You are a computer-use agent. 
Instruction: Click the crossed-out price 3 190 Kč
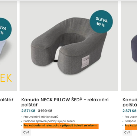pyautogui.click(x=45, y=111)
